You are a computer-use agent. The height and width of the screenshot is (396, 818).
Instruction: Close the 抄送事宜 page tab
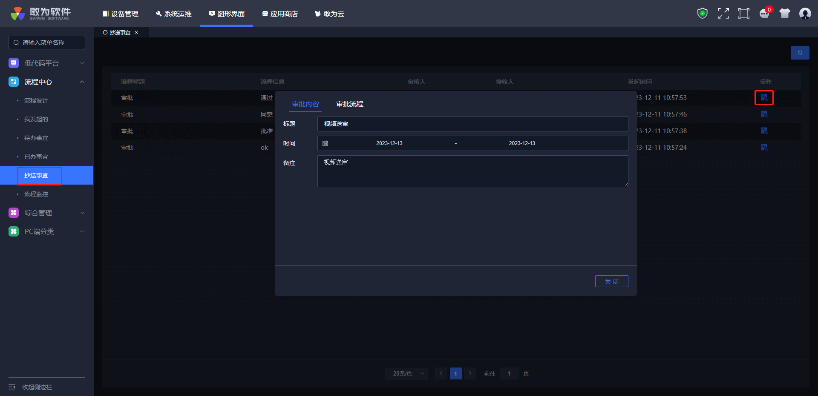[136, 33]
